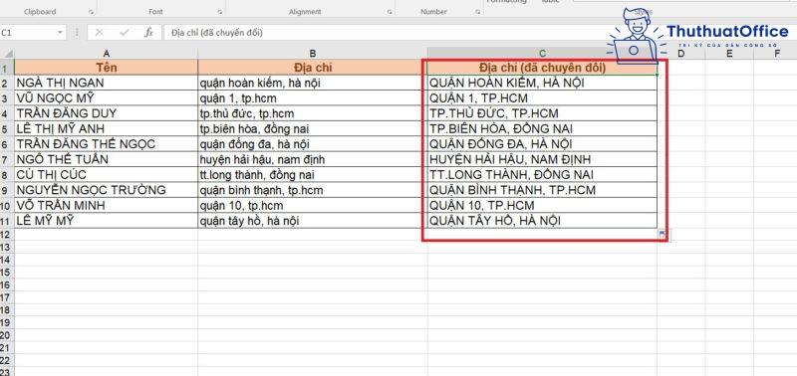Screen dimensions: 797x376
Task: Select cell 'quận bình thạnh, tp.hcm'
Action: pos(313,190)
